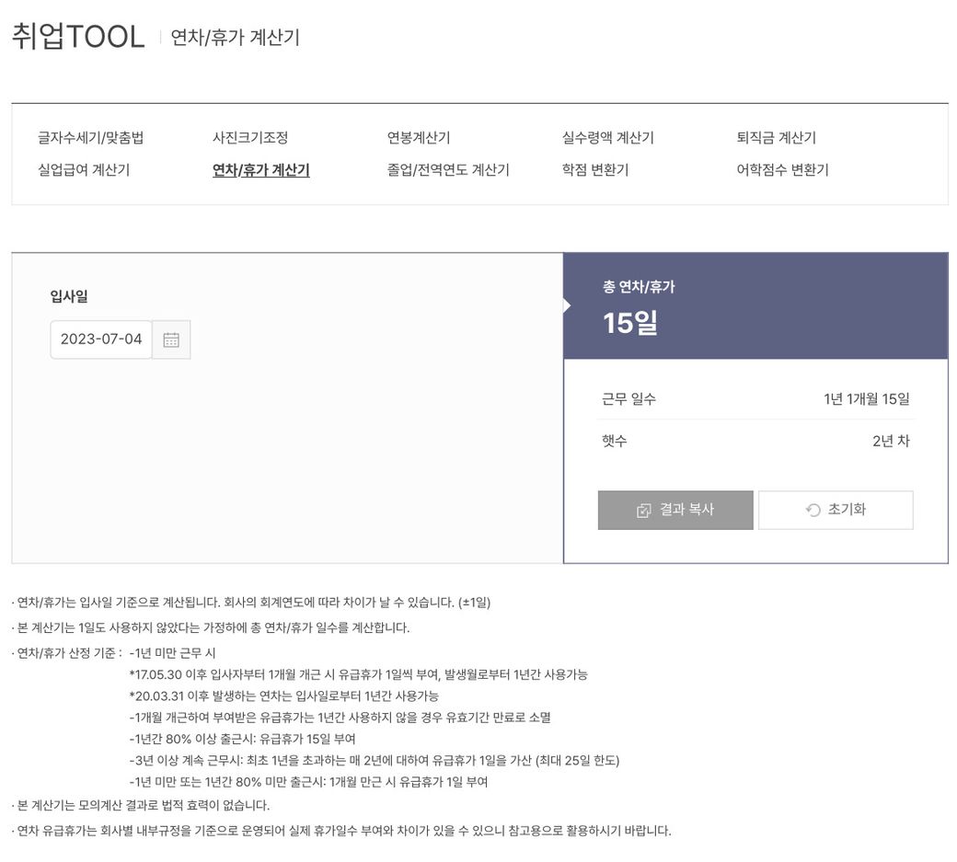Click the 취업TOOL logo

[x=78, y=37]
